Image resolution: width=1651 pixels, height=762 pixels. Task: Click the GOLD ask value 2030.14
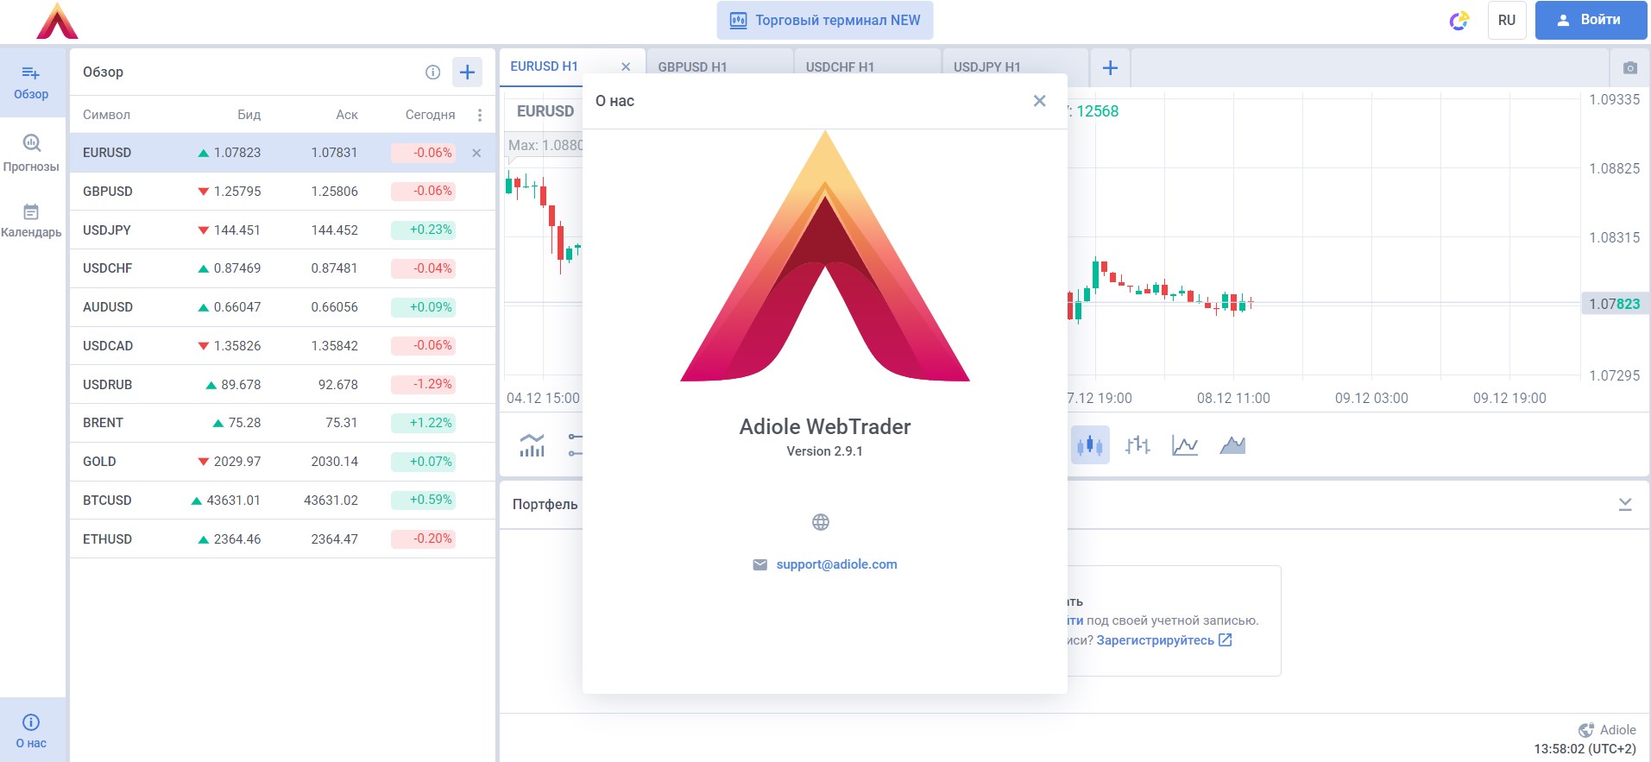coord(334,462)
